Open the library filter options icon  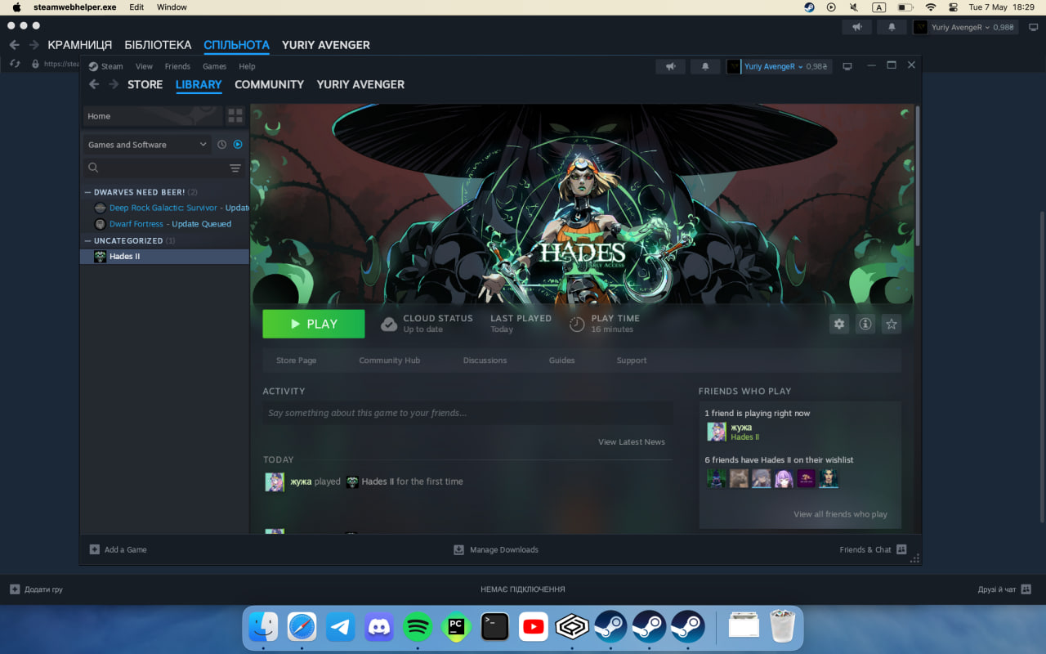tap(235, 168)
